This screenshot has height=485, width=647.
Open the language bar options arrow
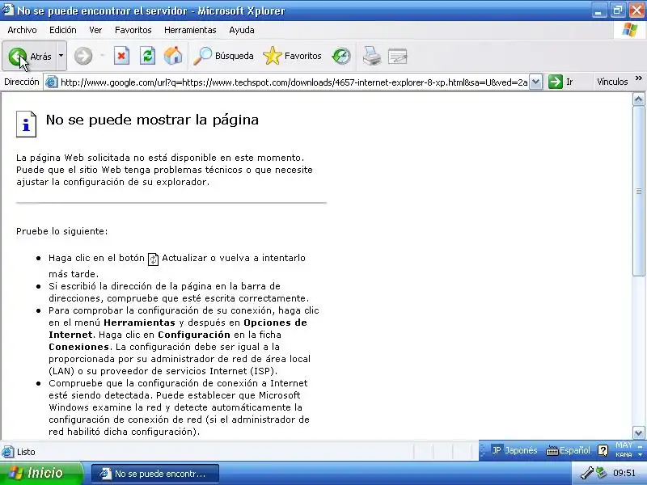pyautogui.click(x=640, y=455)
